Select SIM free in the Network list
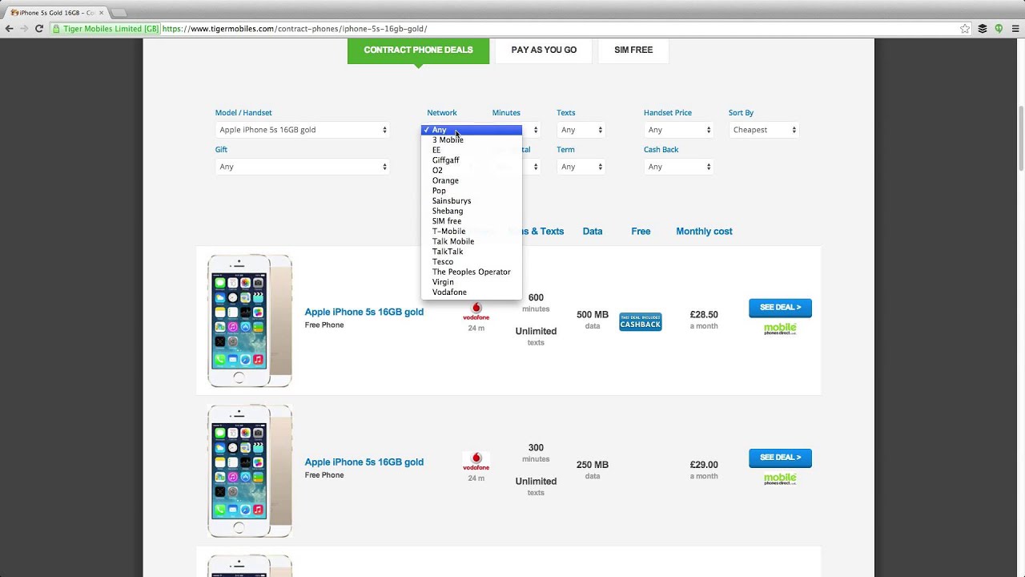 click(x=471, y=221)
